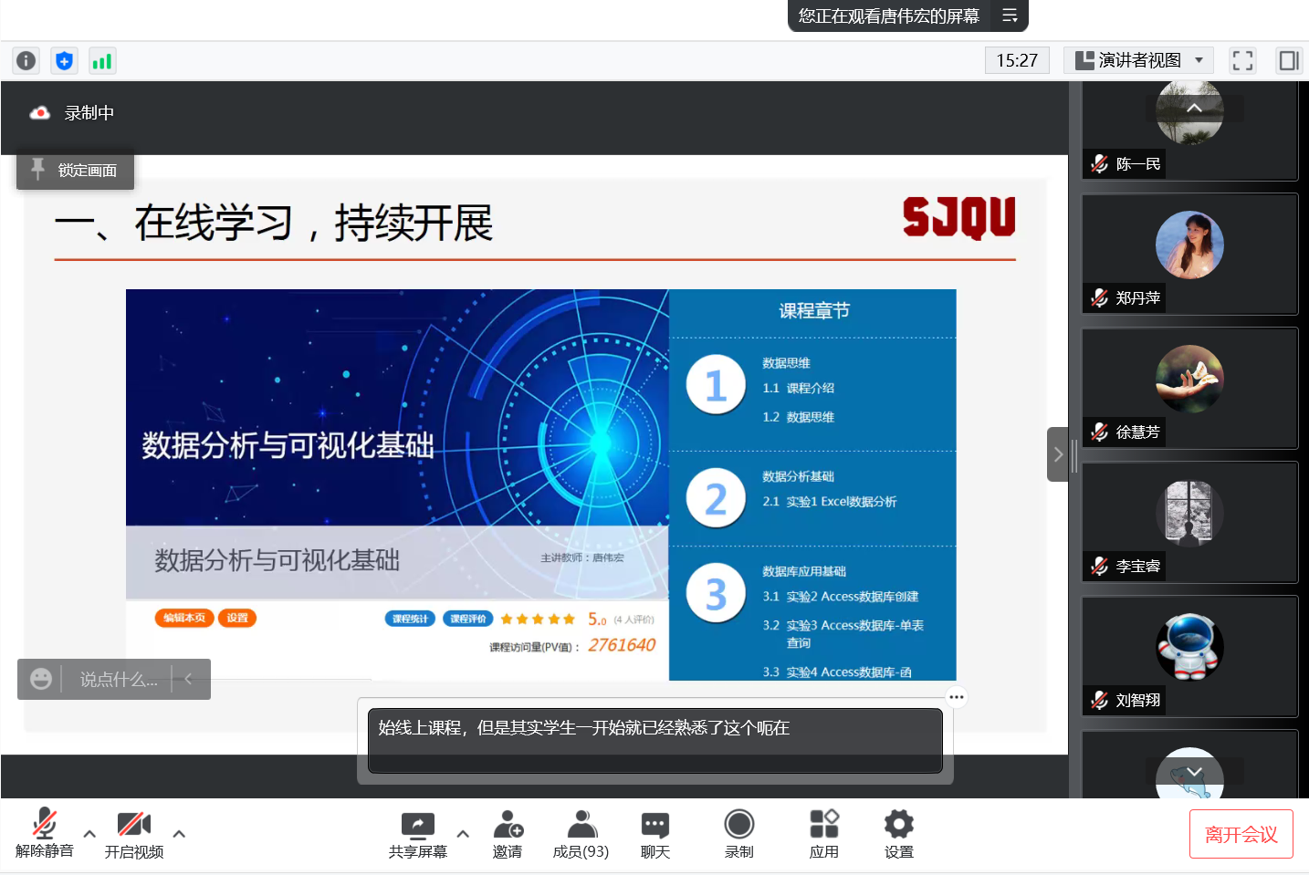Collapse participant sidebar with arrow handle
This screenshot has width=1309, height=875.
click(x=1057, y=454)
